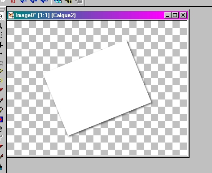The image size is (212, 173).
Task: Pick the rectangular Selection tool
Action: coord(1,63)
